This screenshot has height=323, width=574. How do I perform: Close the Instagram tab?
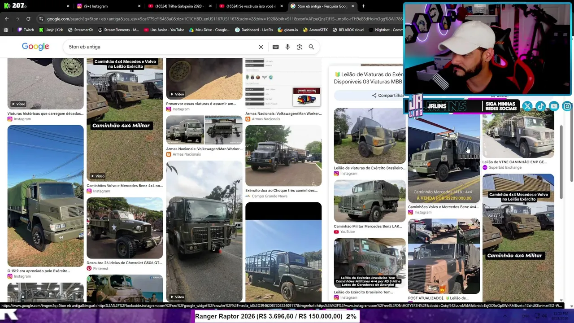point(139,6)
